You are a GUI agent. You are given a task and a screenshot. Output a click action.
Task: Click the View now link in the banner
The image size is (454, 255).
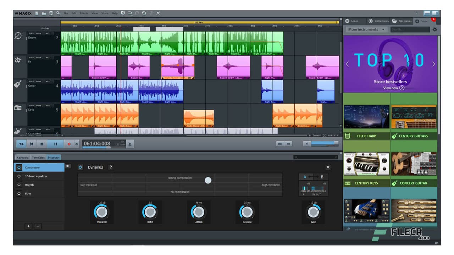(x=390, y=88)
